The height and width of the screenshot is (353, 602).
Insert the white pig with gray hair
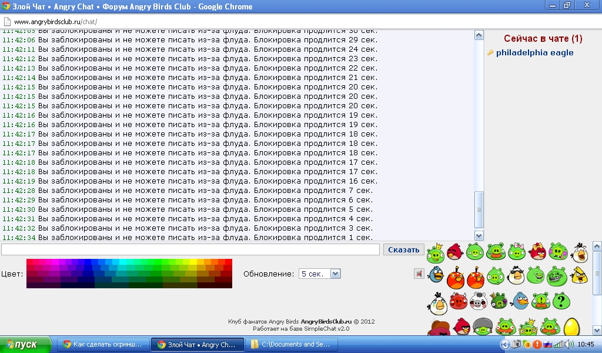coord(479,301)
